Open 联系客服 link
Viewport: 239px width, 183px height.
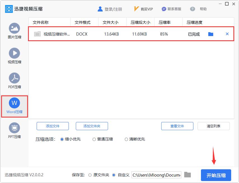[x=174, y=9]
